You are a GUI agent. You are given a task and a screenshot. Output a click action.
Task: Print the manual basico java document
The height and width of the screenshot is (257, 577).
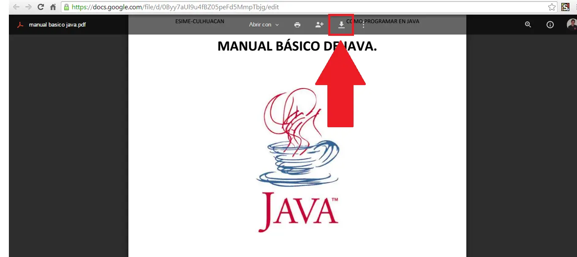tap(297, 25)
